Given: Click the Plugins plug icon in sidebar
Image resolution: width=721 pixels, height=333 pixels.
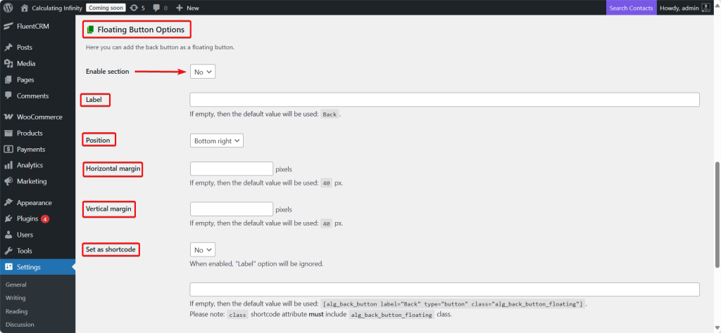Looking at the screenshot, I should pyautogui.click(x=8, y=218).
